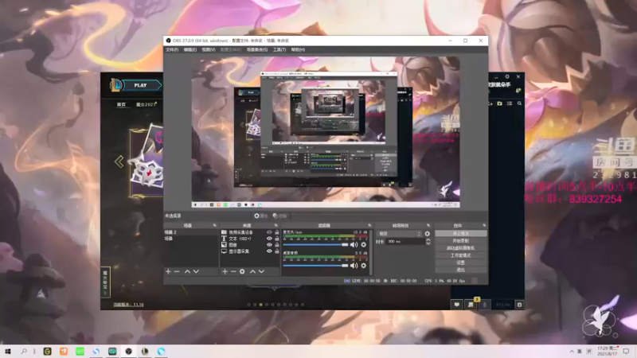Image resolution: width=637 pixels, height=358 pixels.
Task: Hide the 显示器采集 source via eye icon
Action: (269, 251)
